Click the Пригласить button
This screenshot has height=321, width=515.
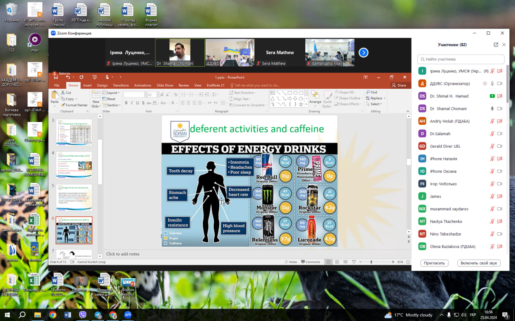[x=435, y=263]
